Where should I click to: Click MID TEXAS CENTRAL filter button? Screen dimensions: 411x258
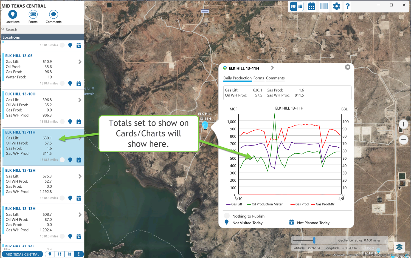pyautogui.click(x=22, y=254)
